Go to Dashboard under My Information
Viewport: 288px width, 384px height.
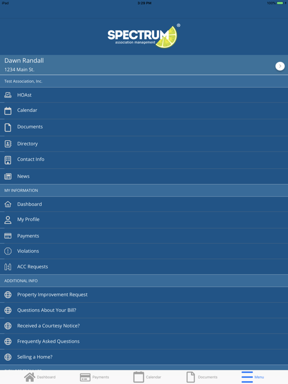click(x=144, y=204)
